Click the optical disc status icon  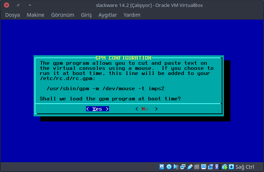[x=169, y=167]
